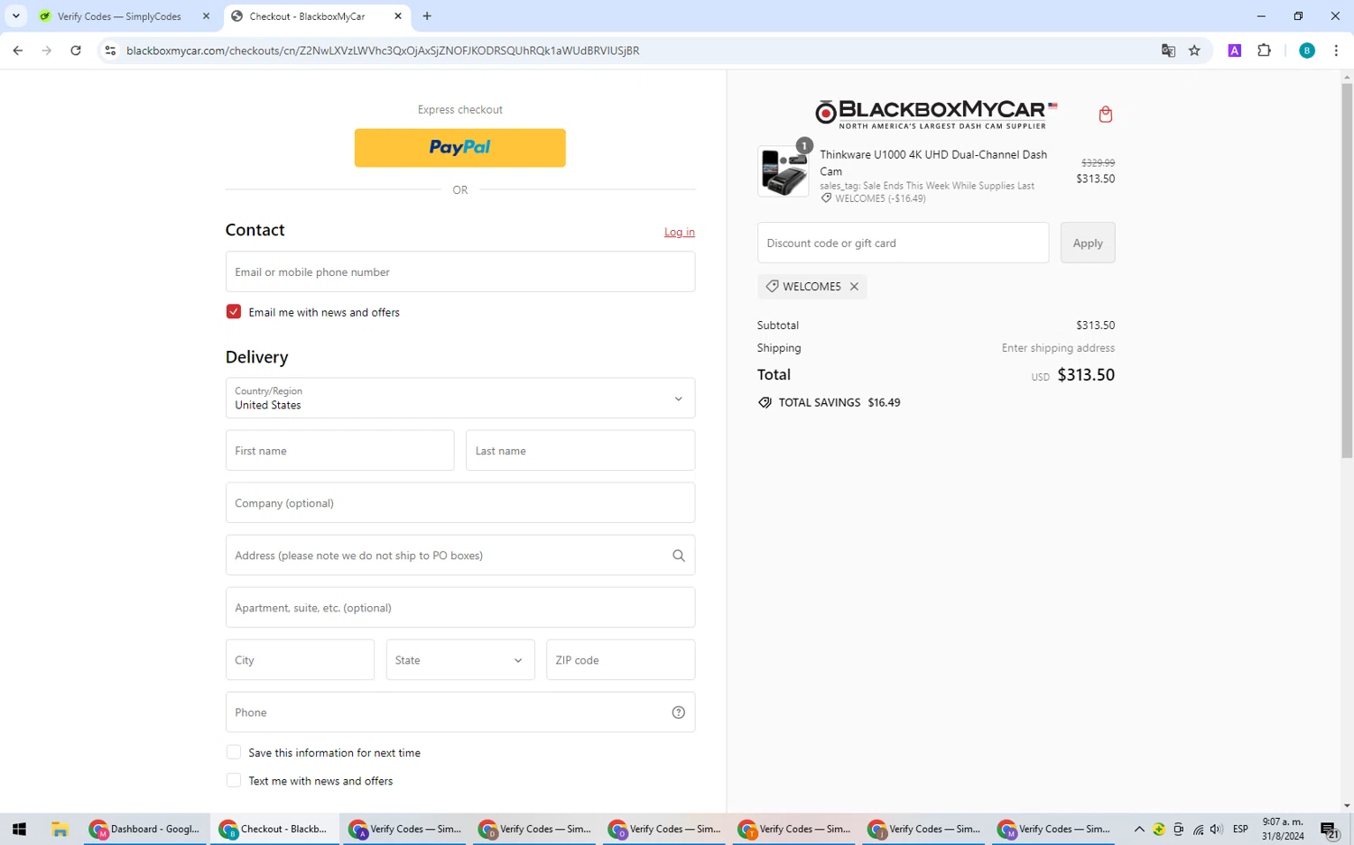Close the Checkout BlackboxMyCar tab

tap(398, 16)
